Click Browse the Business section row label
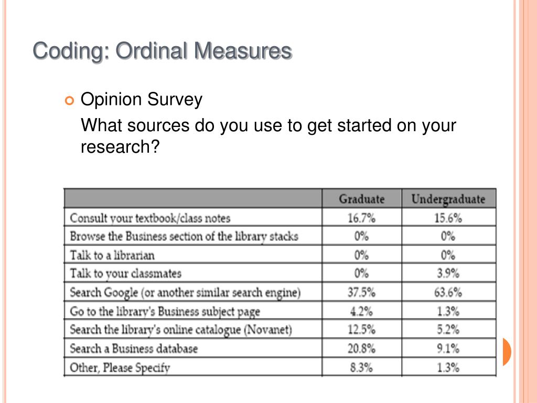Screen dimensions: 537x403 pyautogui.click(x=184, y=236)
